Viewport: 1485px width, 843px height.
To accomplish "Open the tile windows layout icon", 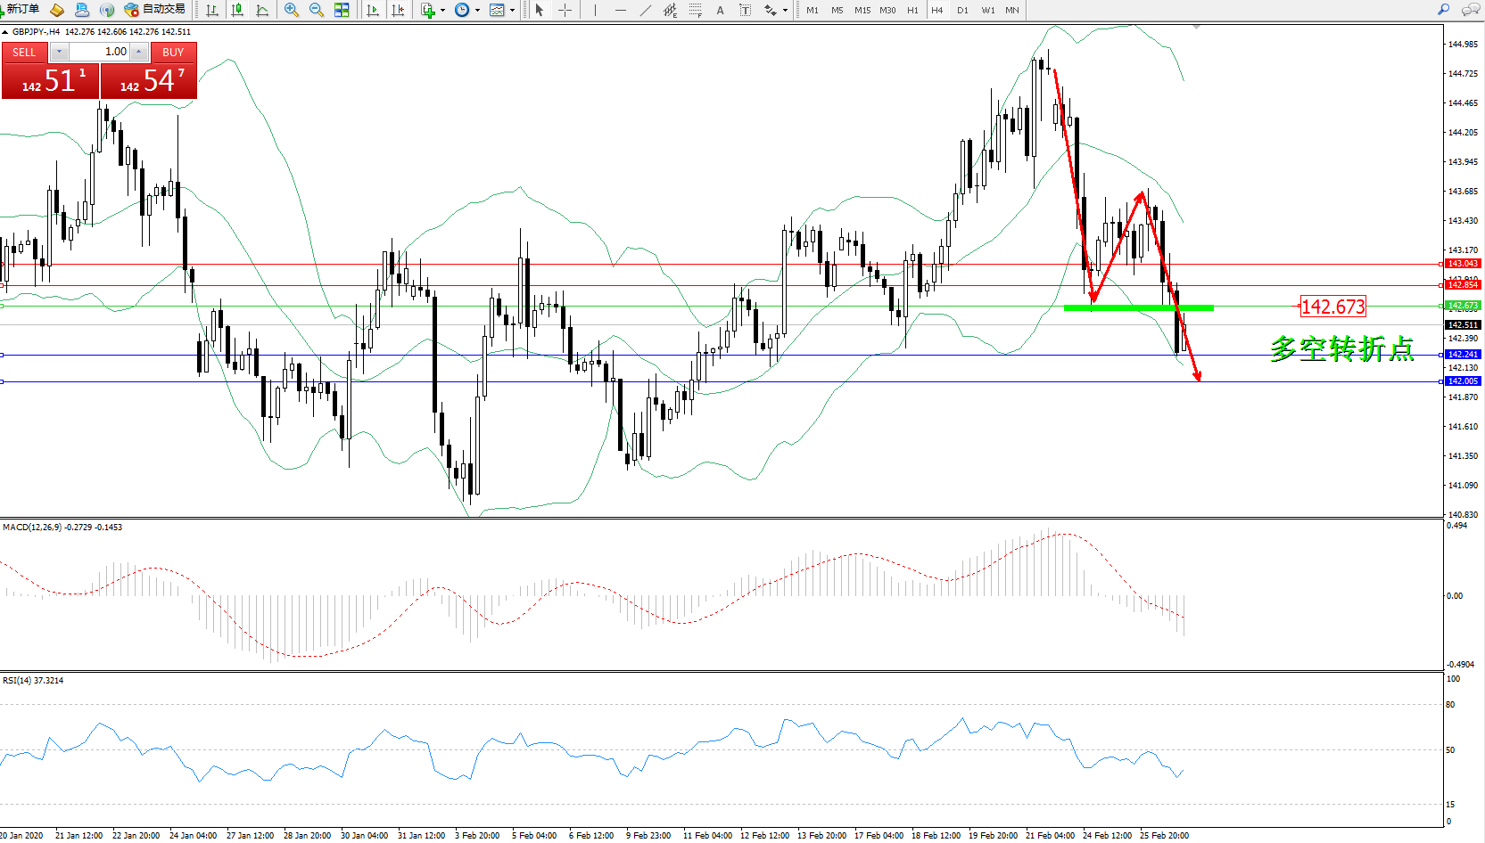I will pos(342,10).
